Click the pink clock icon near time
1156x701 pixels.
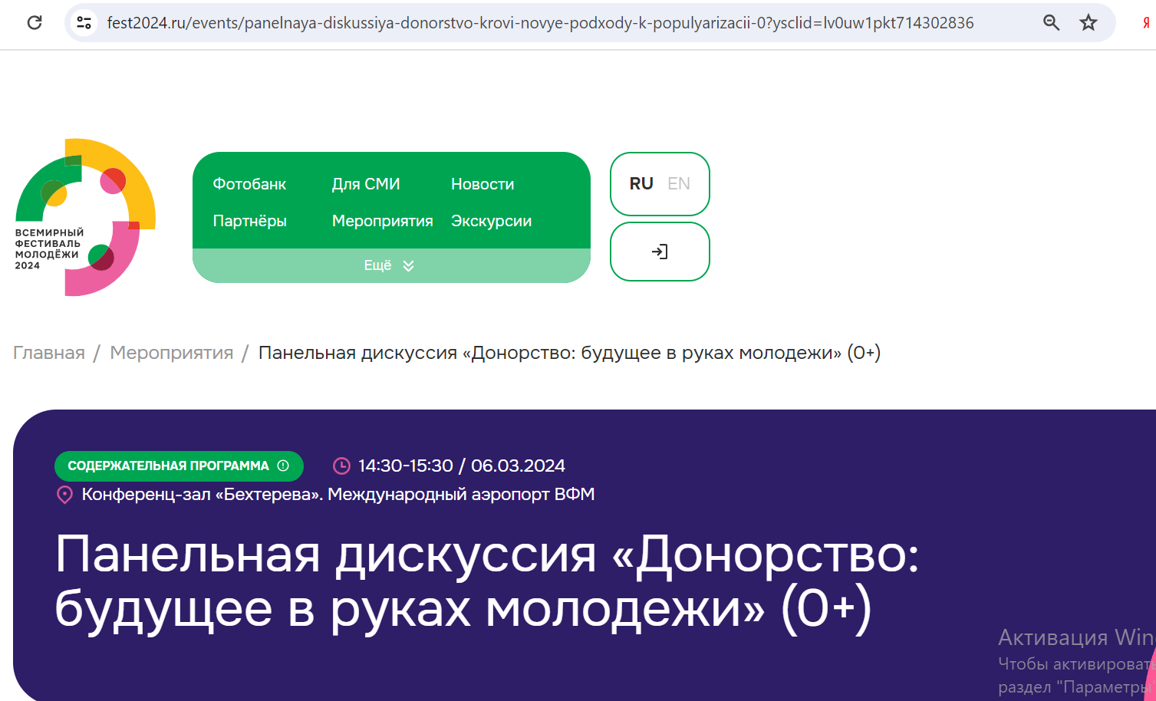pos(341,466)
